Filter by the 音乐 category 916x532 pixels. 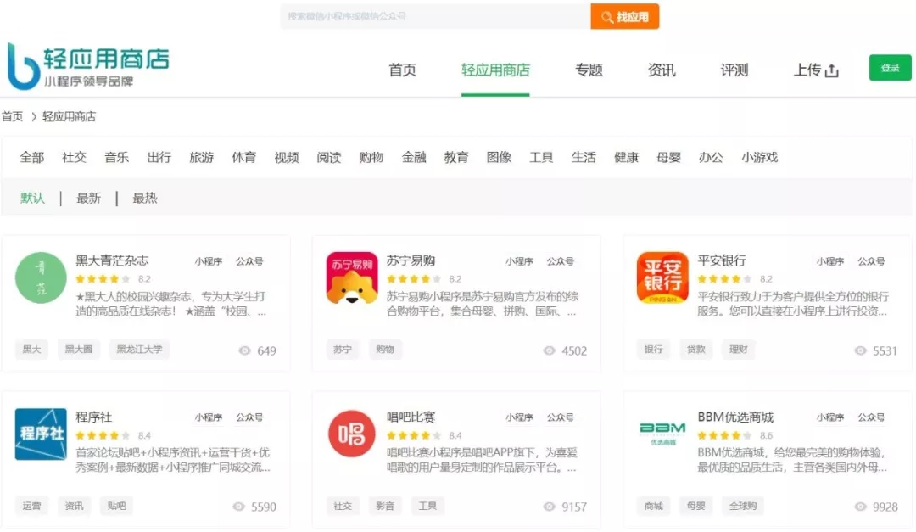117,157
